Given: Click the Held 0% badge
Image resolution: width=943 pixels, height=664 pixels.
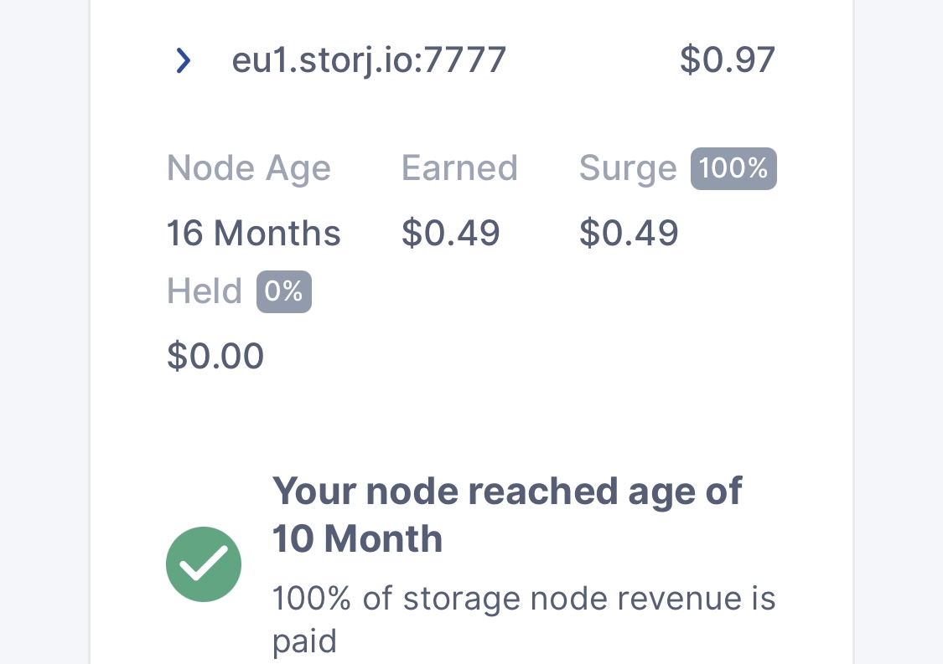Looking at the screenshot, I should pyautogui.click(x=284, y=291).
